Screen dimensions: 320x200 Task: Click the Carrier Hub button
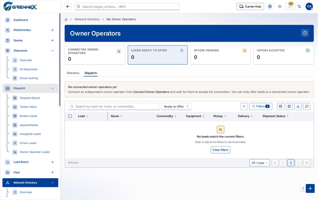click(x=250, y=6)
